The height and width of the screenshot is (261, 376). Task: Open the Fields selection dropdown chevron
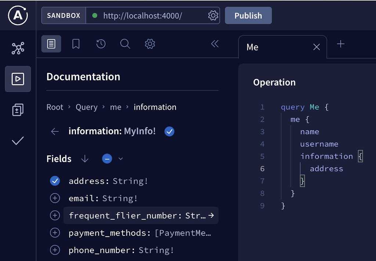tap(120, 159)
